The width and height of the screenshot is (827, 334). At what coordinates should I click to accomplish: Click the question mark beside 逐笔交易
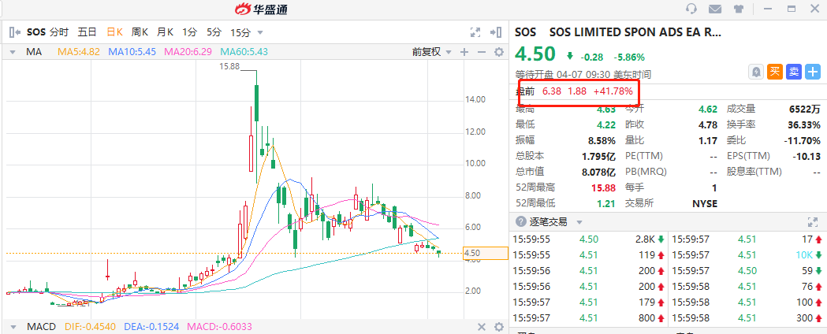(520, 222)
